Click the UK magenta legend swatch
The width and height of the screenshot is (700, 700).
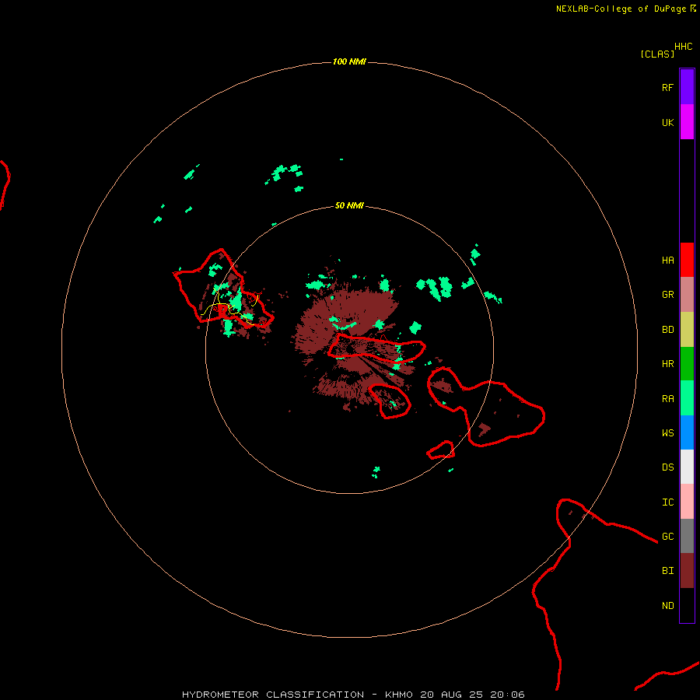pos(687,122)
